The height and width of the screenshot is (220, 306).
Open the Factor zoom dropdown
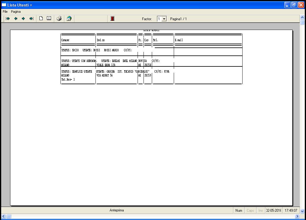click(x=164, y=19)
